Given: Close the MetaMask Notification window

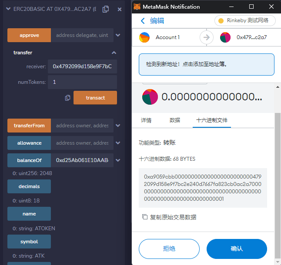Looking at the screenshot, I should click(x=271, y=7).
